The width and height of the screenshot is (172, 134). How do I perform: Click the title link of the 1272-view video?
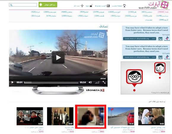tap(34, 127)
